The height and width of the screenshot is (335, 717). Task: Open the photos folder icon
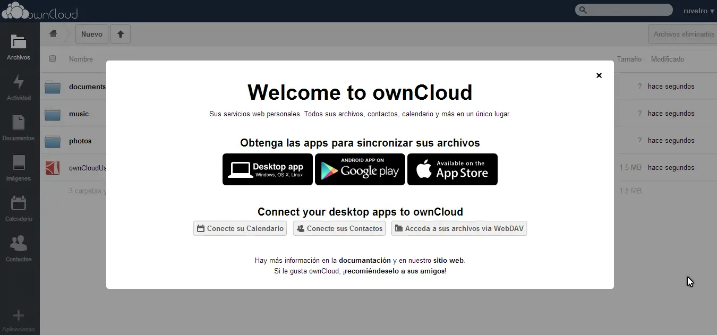pyautogui.click(x=53, y=141)
